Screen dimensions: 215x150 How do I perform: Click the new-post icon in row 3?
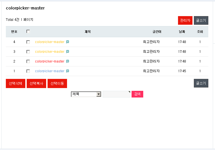click(68, 52)
